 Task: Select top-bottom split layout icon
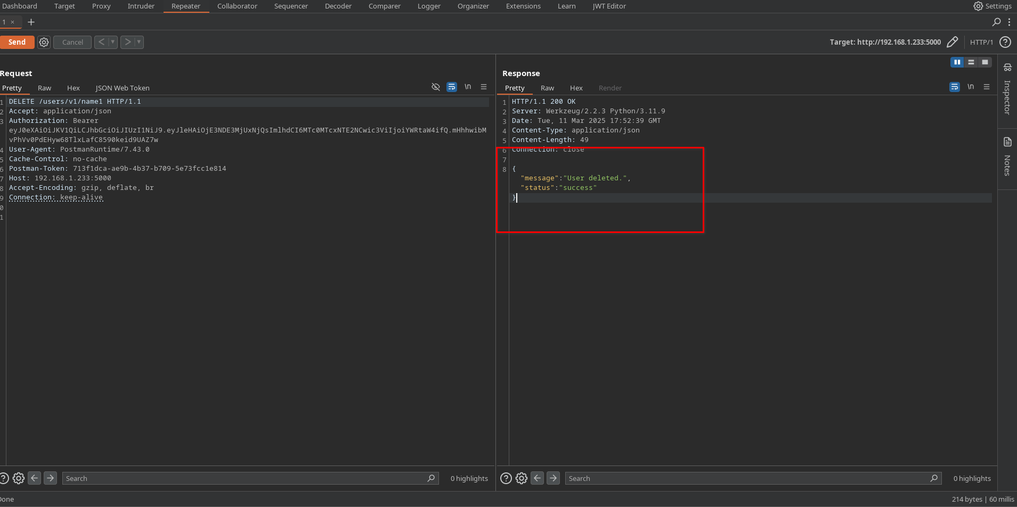(971, 62)
